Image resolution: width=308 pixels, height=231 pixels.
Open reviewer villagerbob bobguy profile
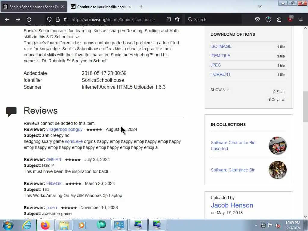(x=64, y=129)
